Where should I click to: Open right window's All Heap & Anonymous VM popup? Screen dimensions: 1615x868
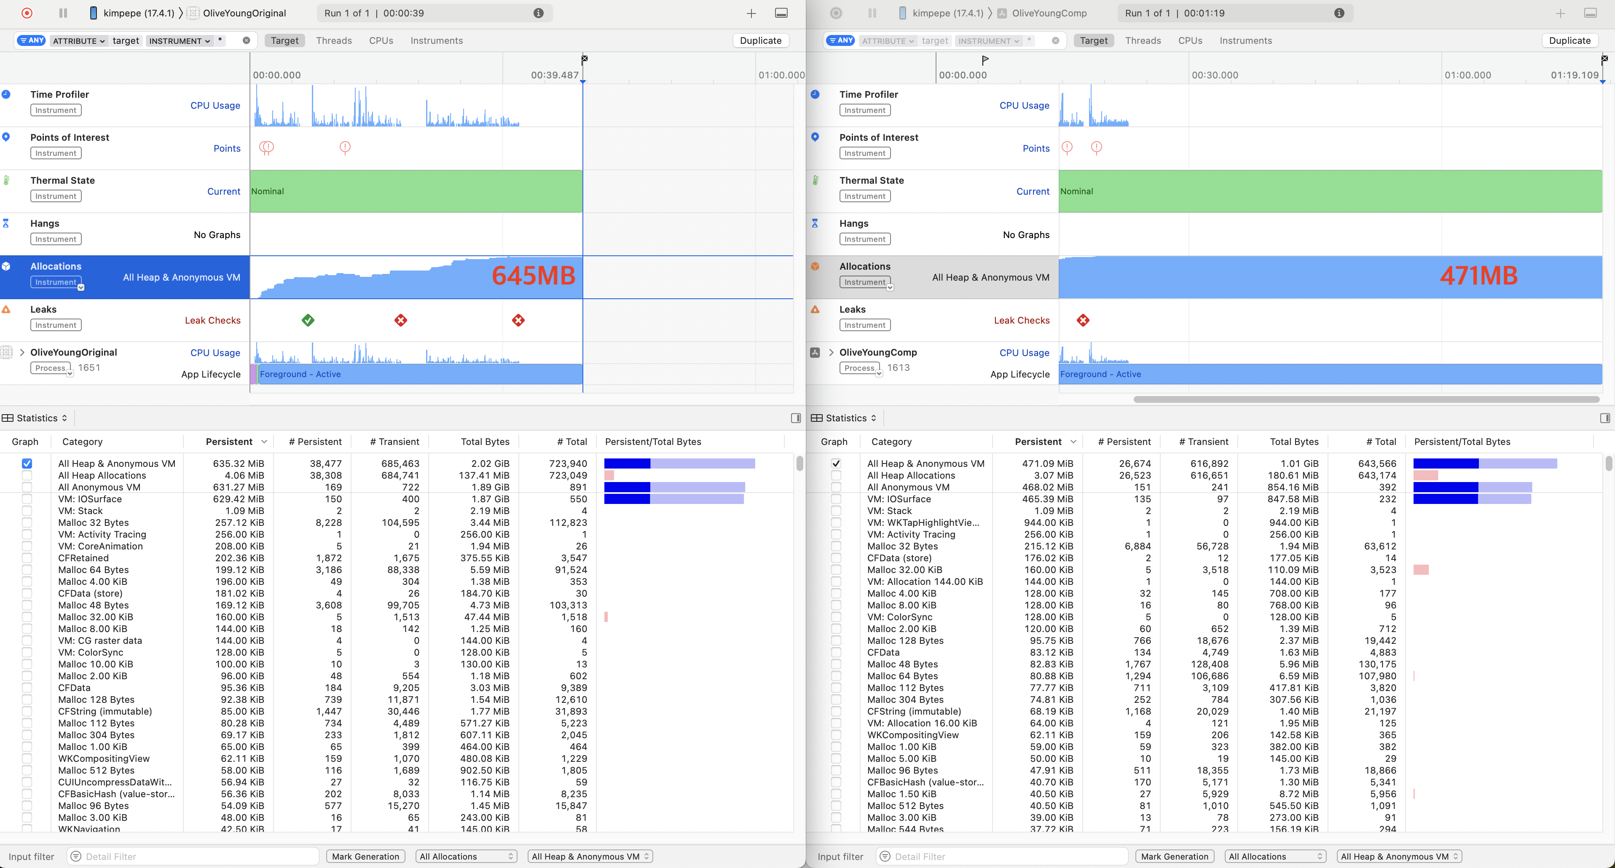[x=1399, y=857]
